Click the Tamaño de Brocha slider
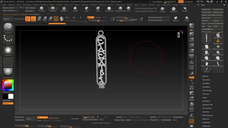 (x=126, y=20)
